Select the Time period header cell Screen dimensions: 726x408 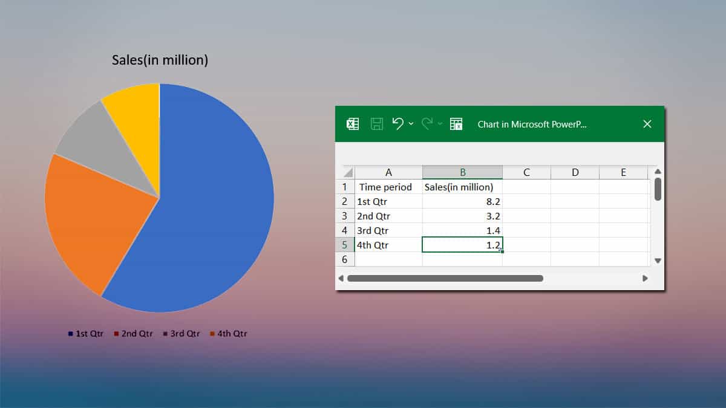[386, 187]
